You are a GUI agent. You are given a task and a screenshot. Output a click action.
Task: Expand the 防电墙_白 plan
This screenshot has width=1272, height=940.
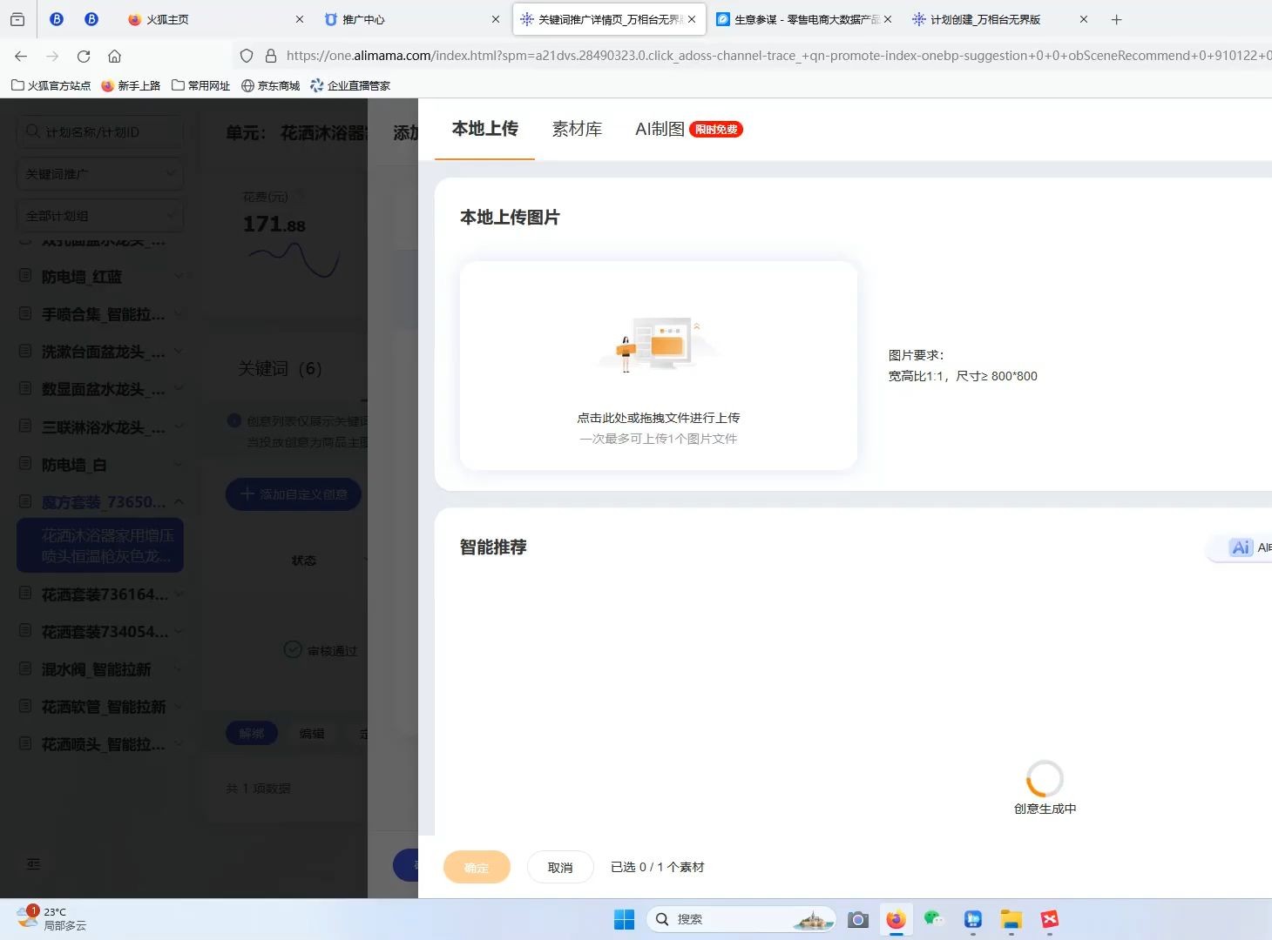coord(179,464)
